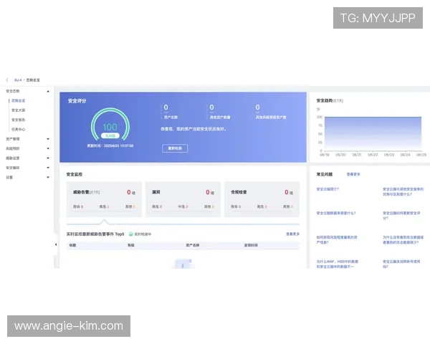Open 安全报告 in the sidebar
This screenshot has width=430, height=344.
point(19,120)
